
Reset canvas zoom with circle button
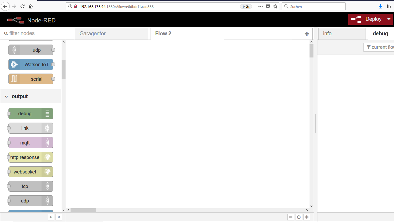tap(299, 217)
